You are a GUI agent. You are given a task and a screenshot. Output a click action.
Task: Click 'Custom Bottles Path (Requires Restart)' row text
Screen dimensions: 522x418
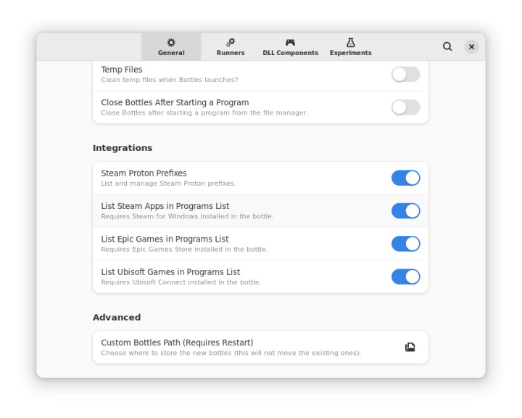pyautogui.click(x=177, y=343)
